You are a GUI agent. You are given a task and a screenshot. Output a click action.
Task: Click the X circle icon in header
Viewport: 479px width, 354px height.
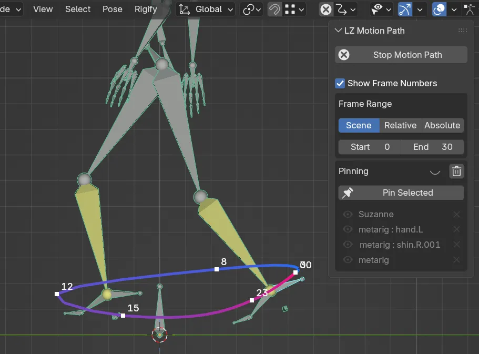[325, 9]
